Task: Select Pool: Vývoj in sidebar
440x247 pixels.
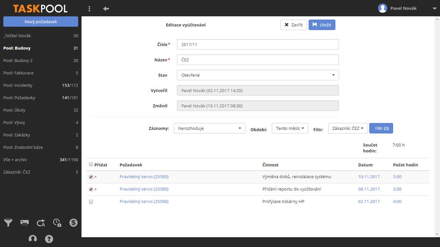Action: (x=41, y=123)
